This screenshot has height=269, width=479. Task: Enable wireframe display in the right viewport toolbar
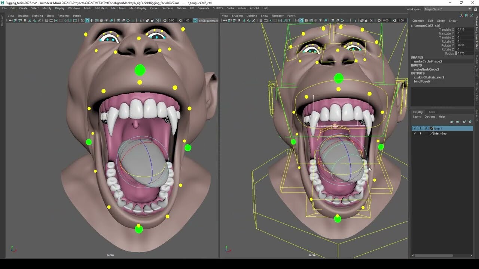pos(297,20)
